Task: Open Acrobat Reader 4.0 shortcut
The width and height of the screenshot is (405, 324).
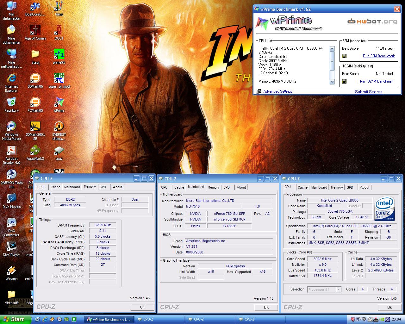Action: pos(11,155)
